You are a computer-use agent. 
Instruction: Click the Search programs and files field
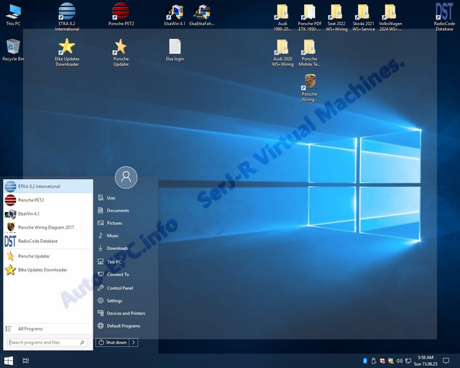(47, 342)
